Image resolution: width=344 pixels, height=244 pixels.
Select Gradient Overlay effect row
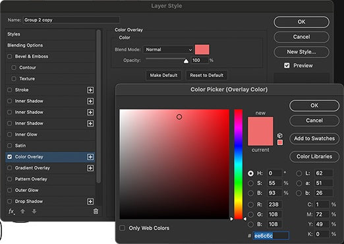click(50, 168)
